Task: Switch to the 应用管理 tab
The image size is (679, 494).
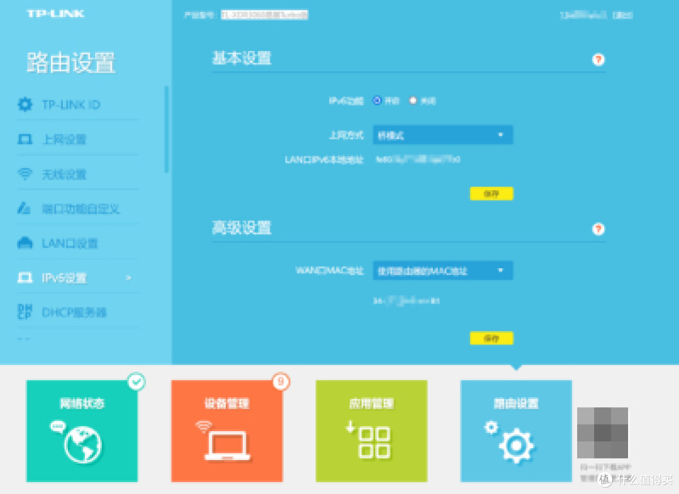Action: click(371, 431)
